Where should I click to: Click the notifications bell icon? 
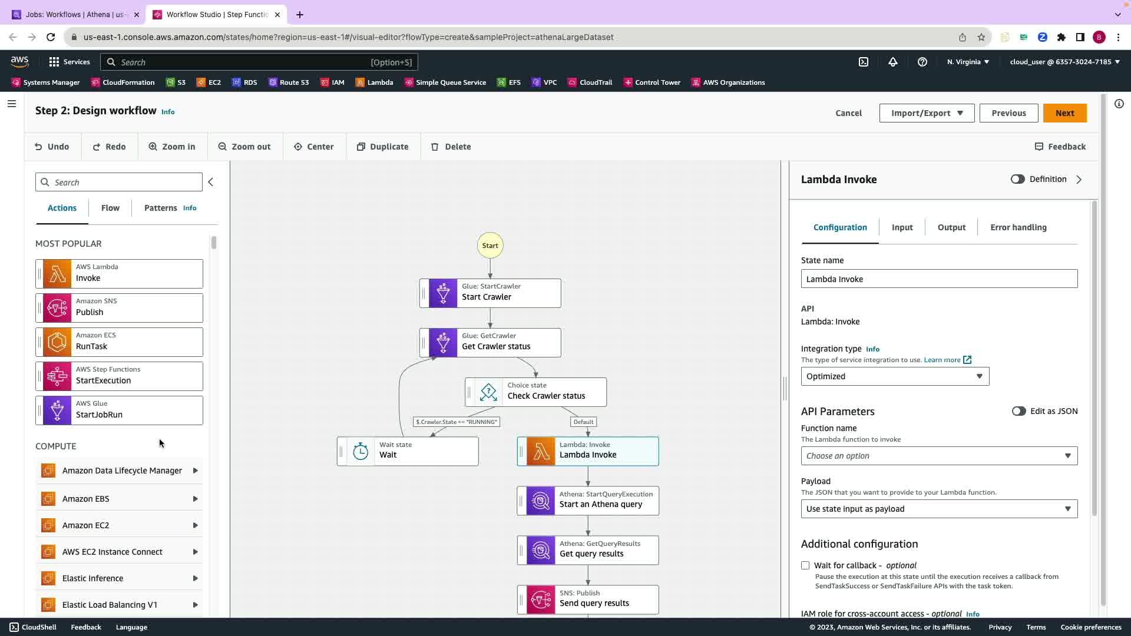click(892, 62)
